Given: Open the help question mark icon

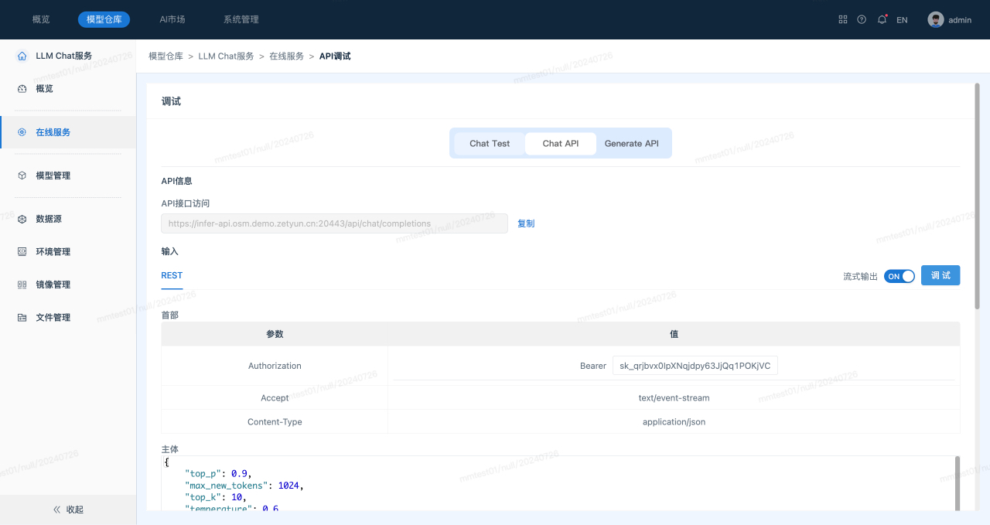Looking at the screenshot, I should point(862,19).
